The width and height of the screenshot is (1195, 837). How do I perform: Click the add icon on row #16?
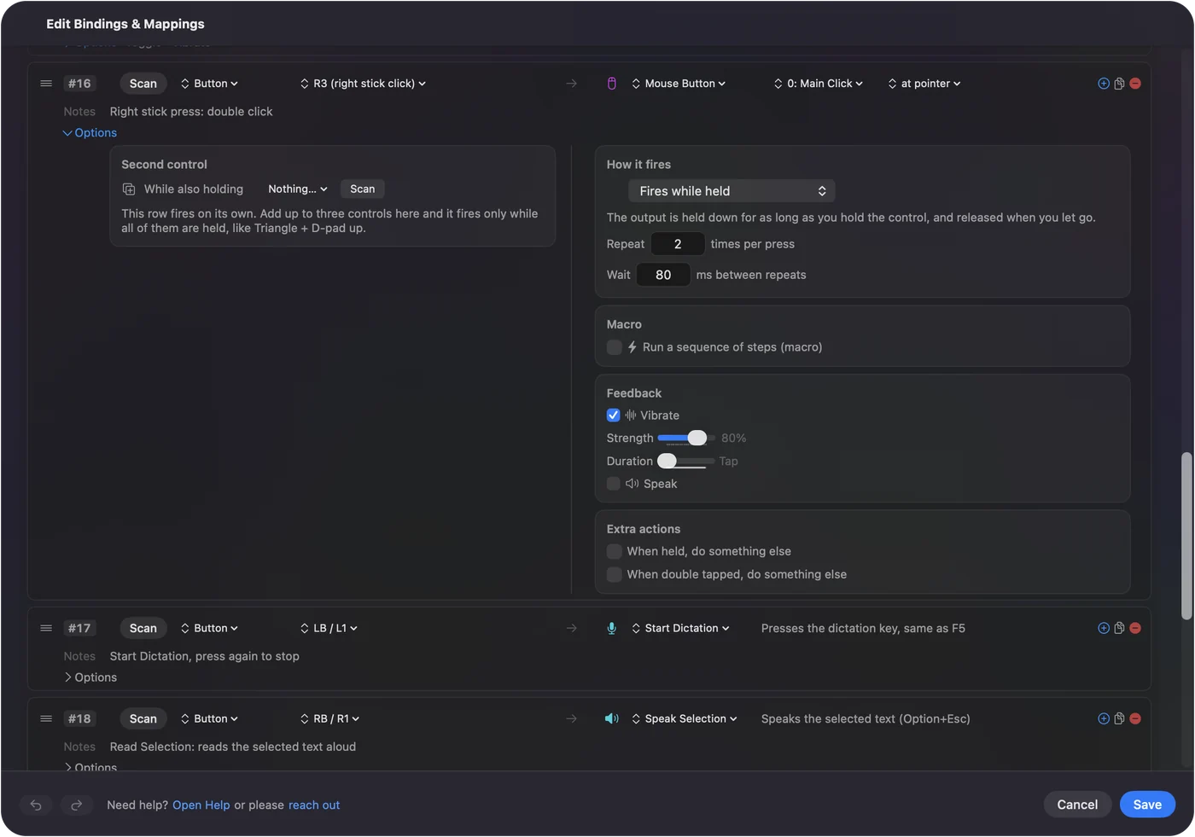coord(1104,84)
